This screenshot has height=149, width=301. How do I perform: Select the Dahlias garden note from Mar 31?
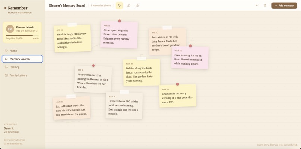click(142, 72)
